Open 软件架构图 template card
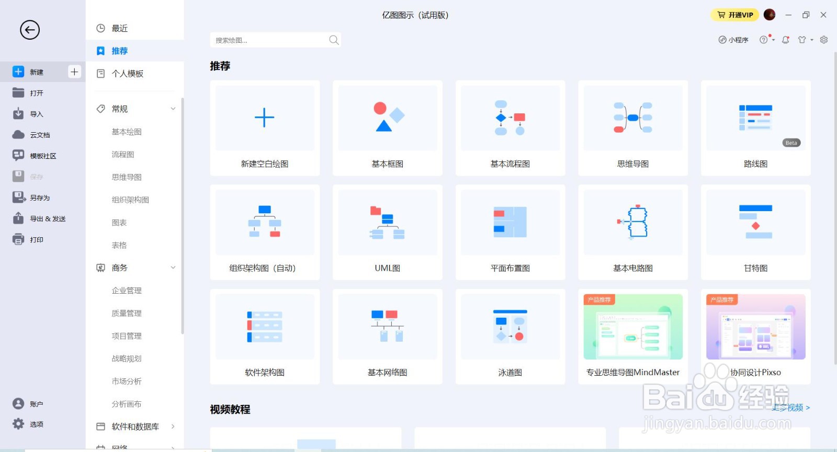 click(265, 337)
